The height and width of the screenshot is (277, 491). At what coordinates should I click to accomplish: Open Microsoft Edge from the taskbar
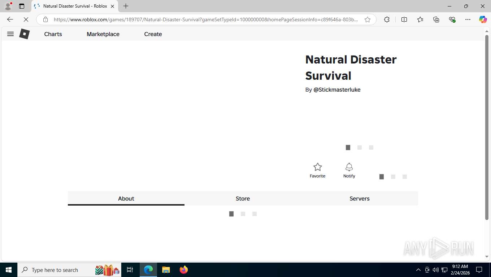[148, 270]
